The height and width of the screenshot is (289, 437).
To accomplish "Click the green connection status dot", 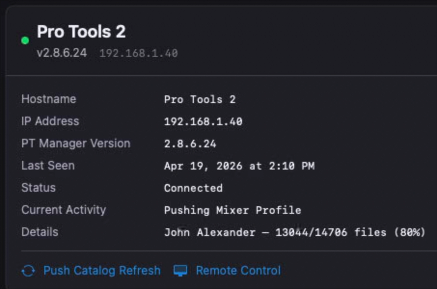I will click(x=25, y=40).
